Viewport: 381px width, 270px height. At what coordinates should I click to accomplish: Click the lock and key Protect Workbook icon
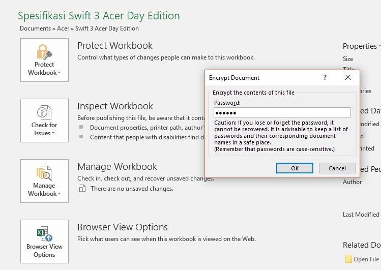[x=44, y=52]
